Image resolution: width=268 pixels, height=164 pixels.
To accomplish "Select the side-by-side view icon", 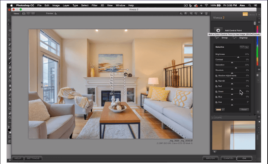I will click(x=33, y=14).
